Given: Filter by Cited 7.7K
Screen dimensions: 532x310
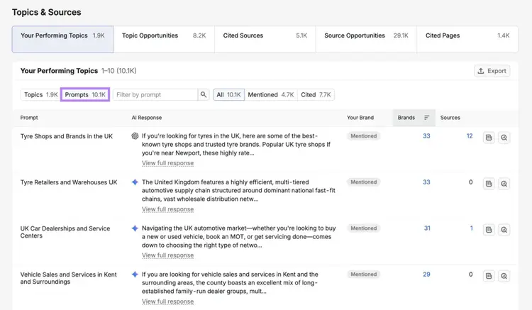Looking at the screenshot, I should [316, 94].
